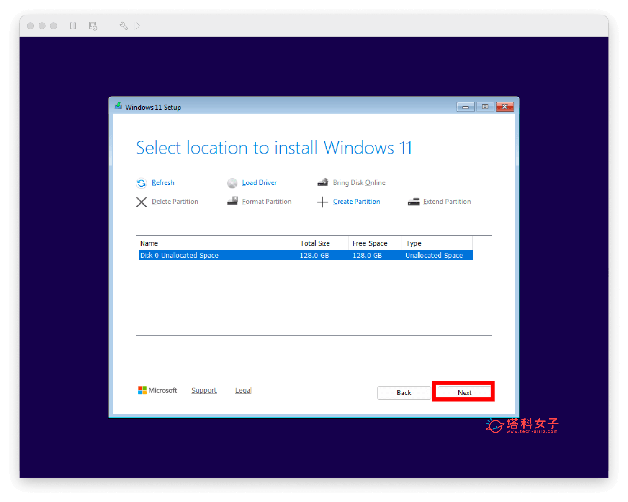The height and width of the screenshot is (502, 628).
Task: Maximize the Windows 11 Setup window
Action: [485, 107]
